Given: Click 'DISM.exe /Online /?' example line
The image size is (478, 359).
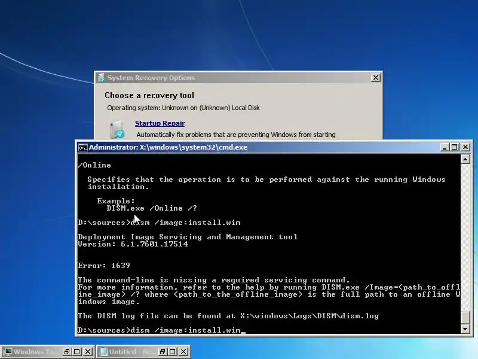Looking at the screenshot, I should pyautogui.click(x=152, y=208).
